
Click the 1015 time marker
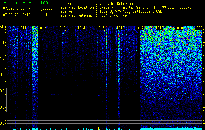tap(101, 28)
